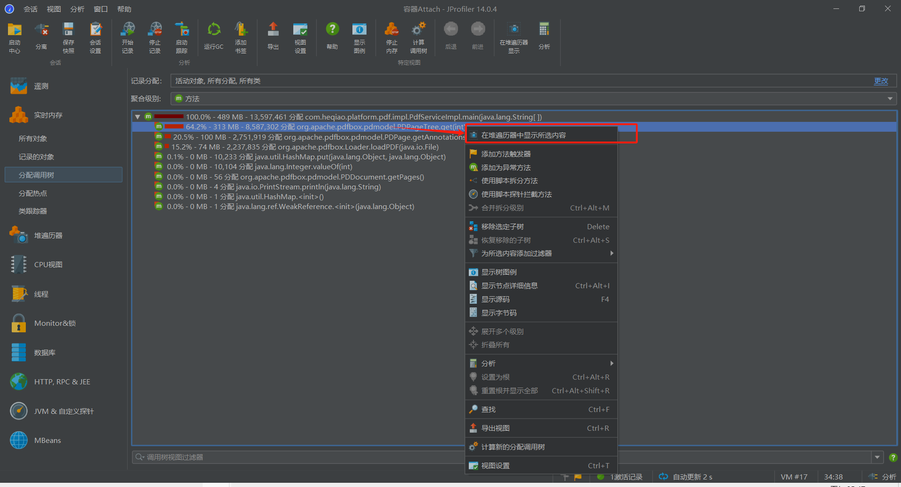Click the 1激活记录 status bar item
This screenshot has height=487, width=901.
[620, 477]
